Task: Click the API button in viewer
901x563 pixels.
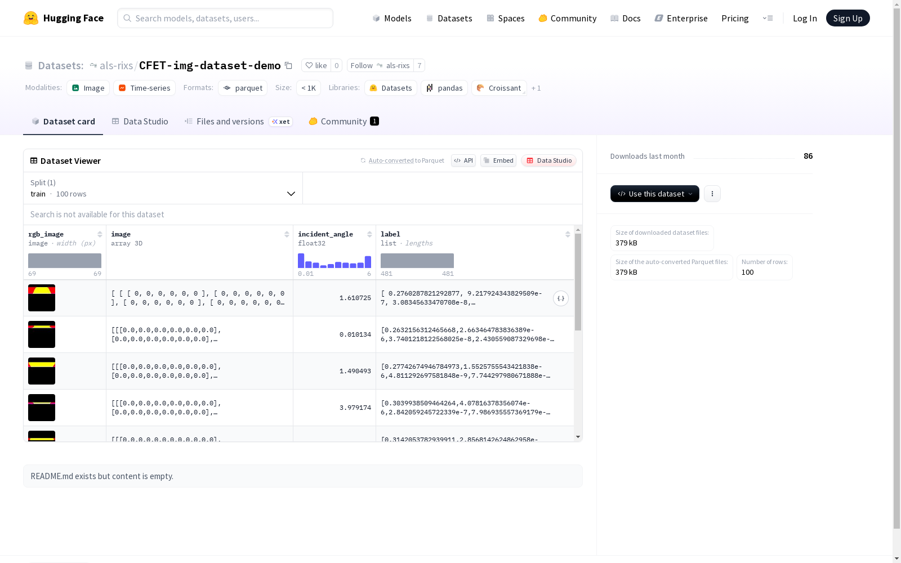Action: tap(463, 160)
